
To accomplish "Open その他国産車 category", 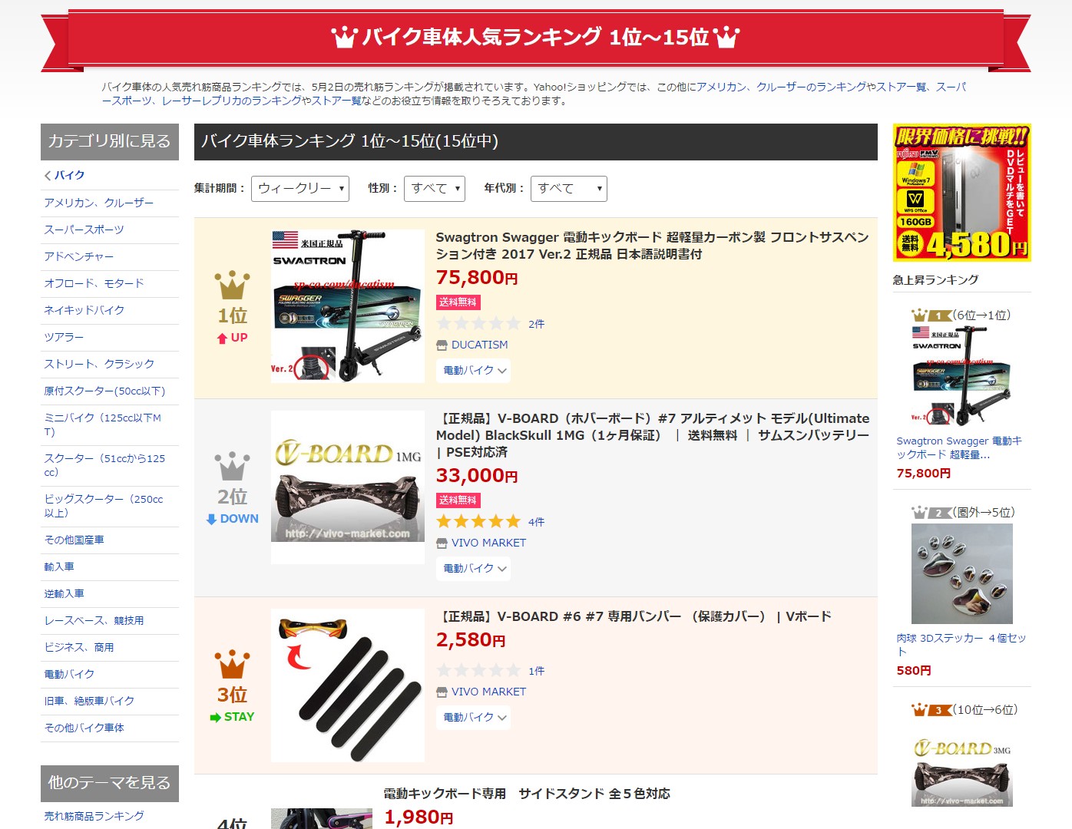I will [74, 540].
